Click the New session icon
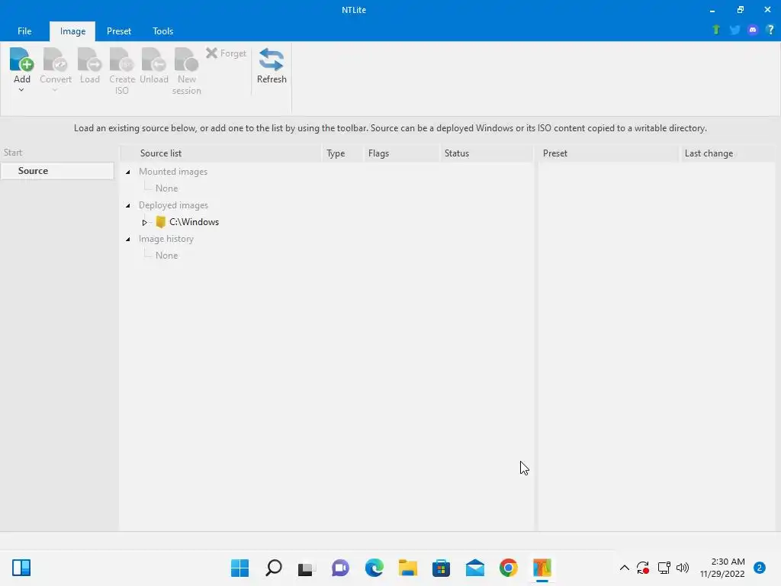The image size is (781, 586). pos(186,60)
